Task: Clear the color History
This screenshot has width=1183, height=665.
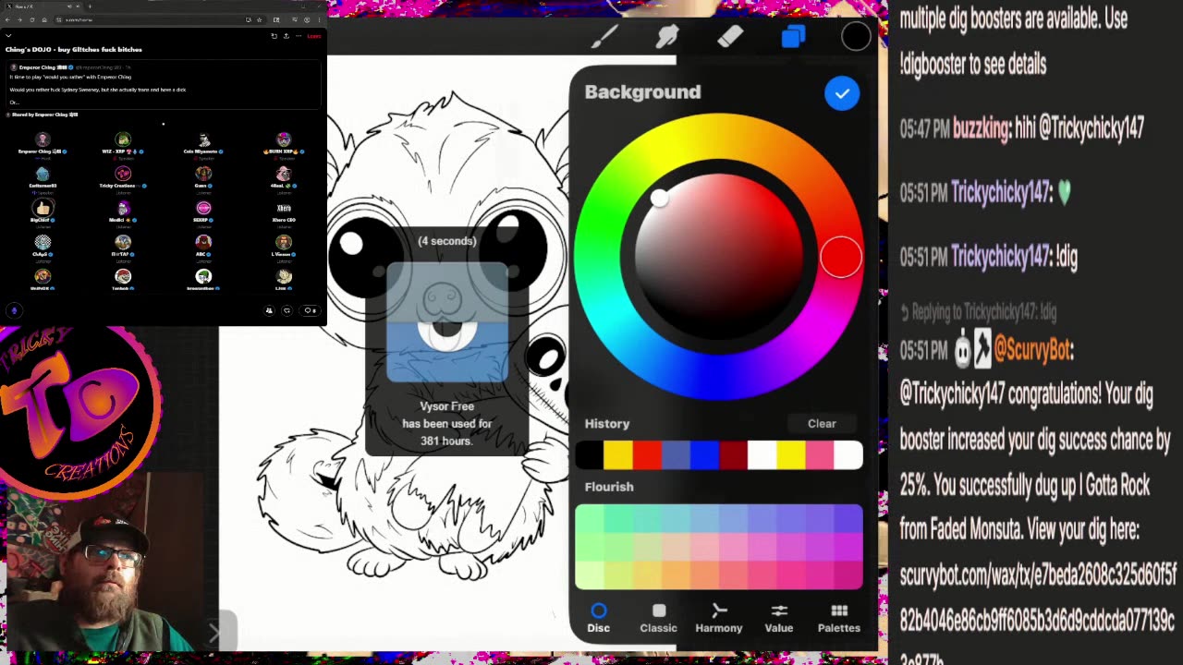Action: coord(822,424)
